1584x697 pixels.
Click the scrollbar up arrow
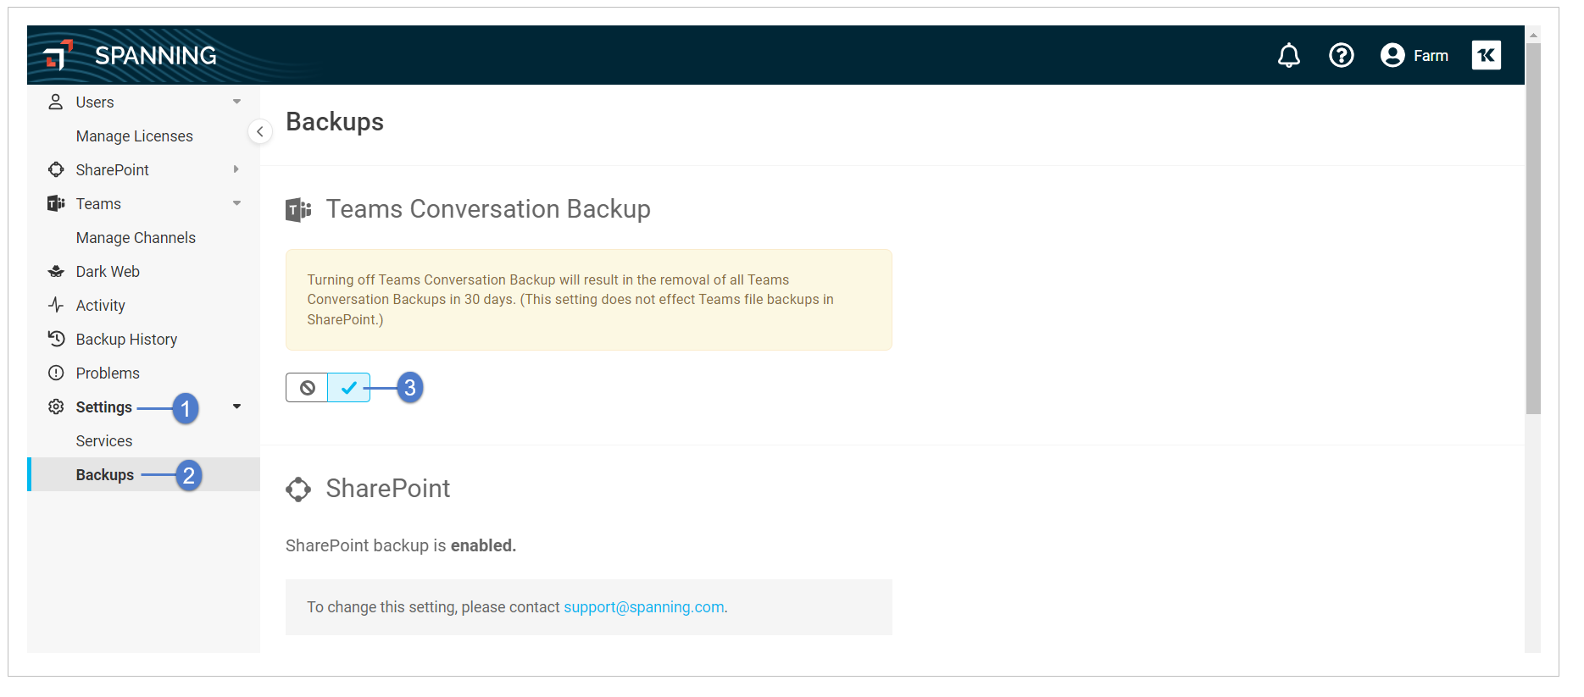click(1533, 35)
